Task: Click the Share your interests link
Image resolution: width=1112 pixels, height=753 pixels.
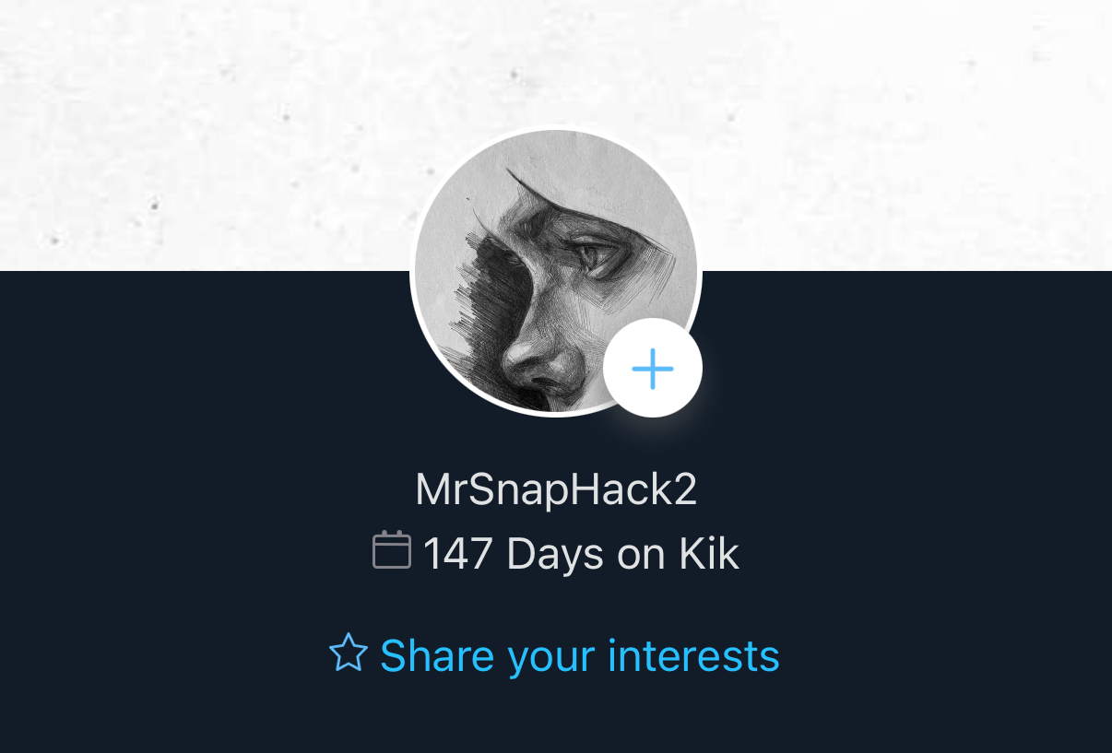Action: 555,655
